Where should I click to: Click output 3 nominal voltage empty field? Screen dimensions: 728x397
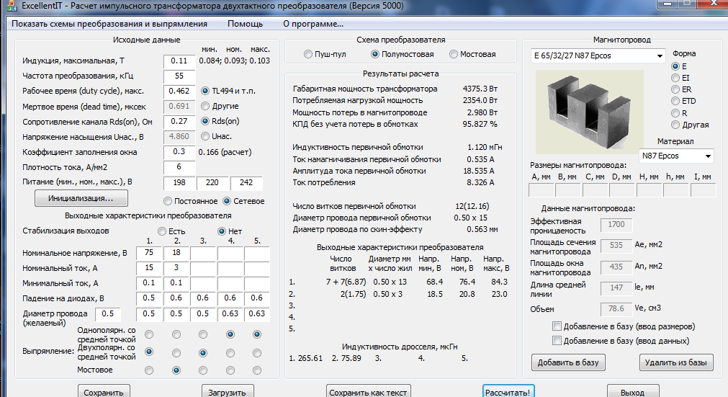203,253
